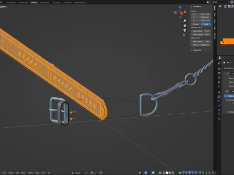Collapse the Curve modifier panel
The height and width of the screenshot is (175, 234).
click(225, 73)
